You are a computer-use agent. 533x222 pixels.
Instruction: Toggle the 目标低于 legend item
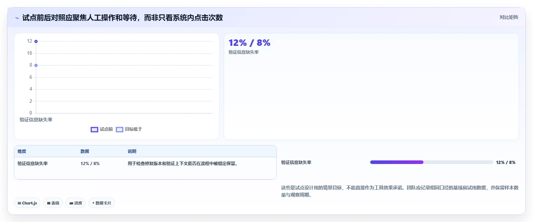(129, 129)
